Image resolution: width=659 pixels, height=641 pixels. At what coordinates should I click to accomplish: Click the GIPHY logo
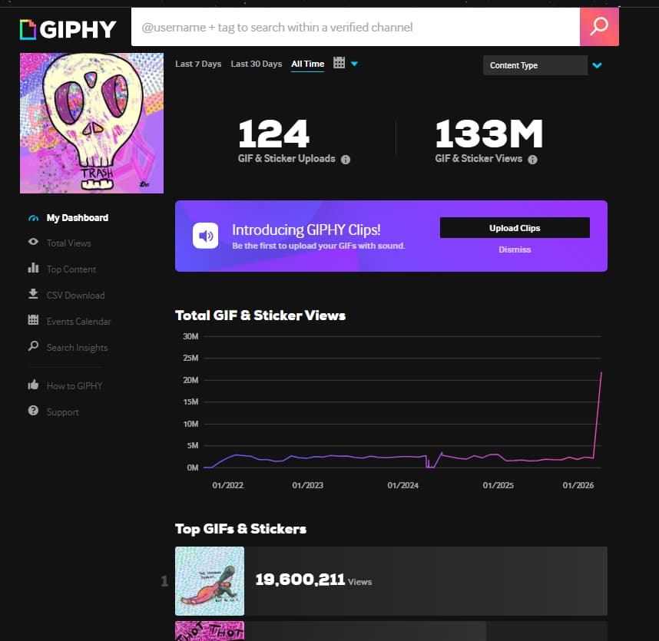coord(68,29)
